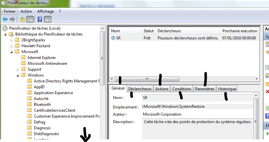Click the clock icon of SR task
This screenshot has height=142, width=269.
[x=113, y=38]
